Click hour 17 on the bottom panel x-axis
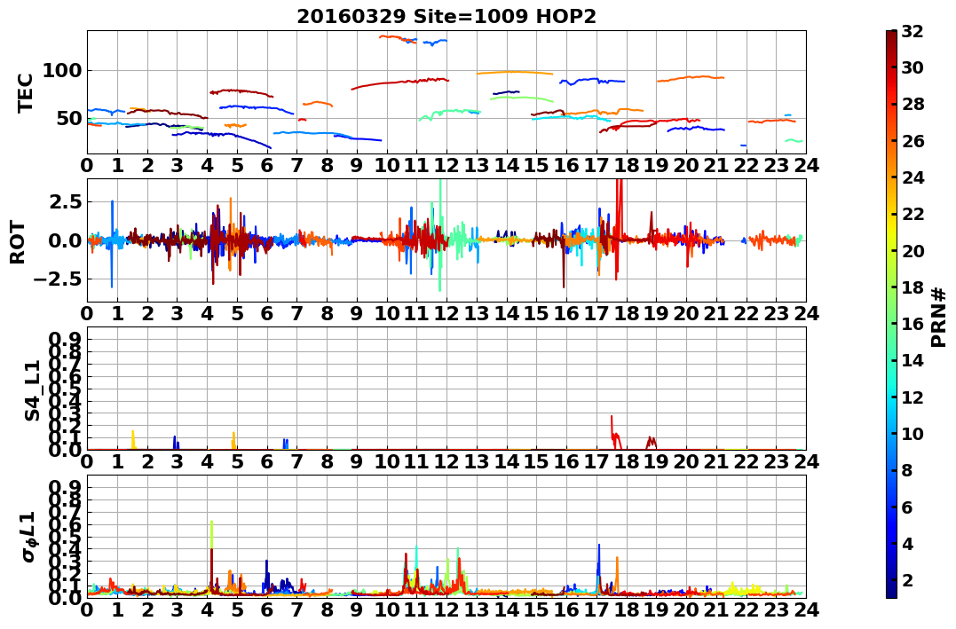This screenshot has height=629, width=956. pyautogui.click(x=597, y=609)
